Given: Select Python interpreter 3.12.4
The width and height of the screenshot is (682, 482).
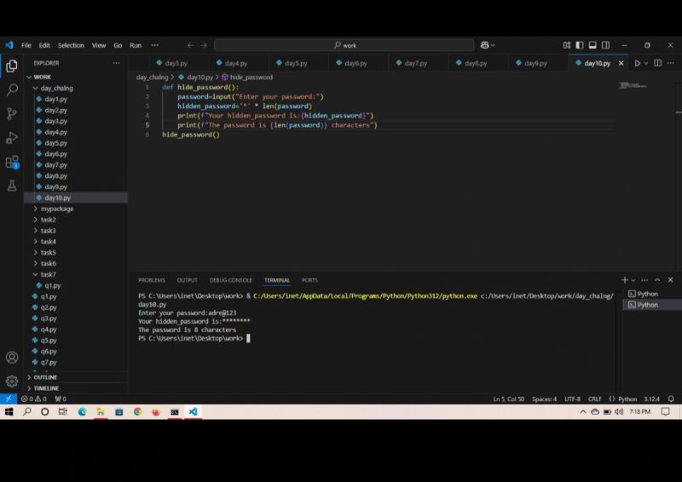Looking at the screenshot, I should click(651, 399).
